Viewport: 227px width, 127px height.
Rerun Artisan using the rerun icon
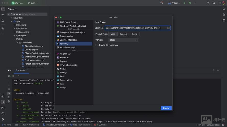tap(9, 76)
